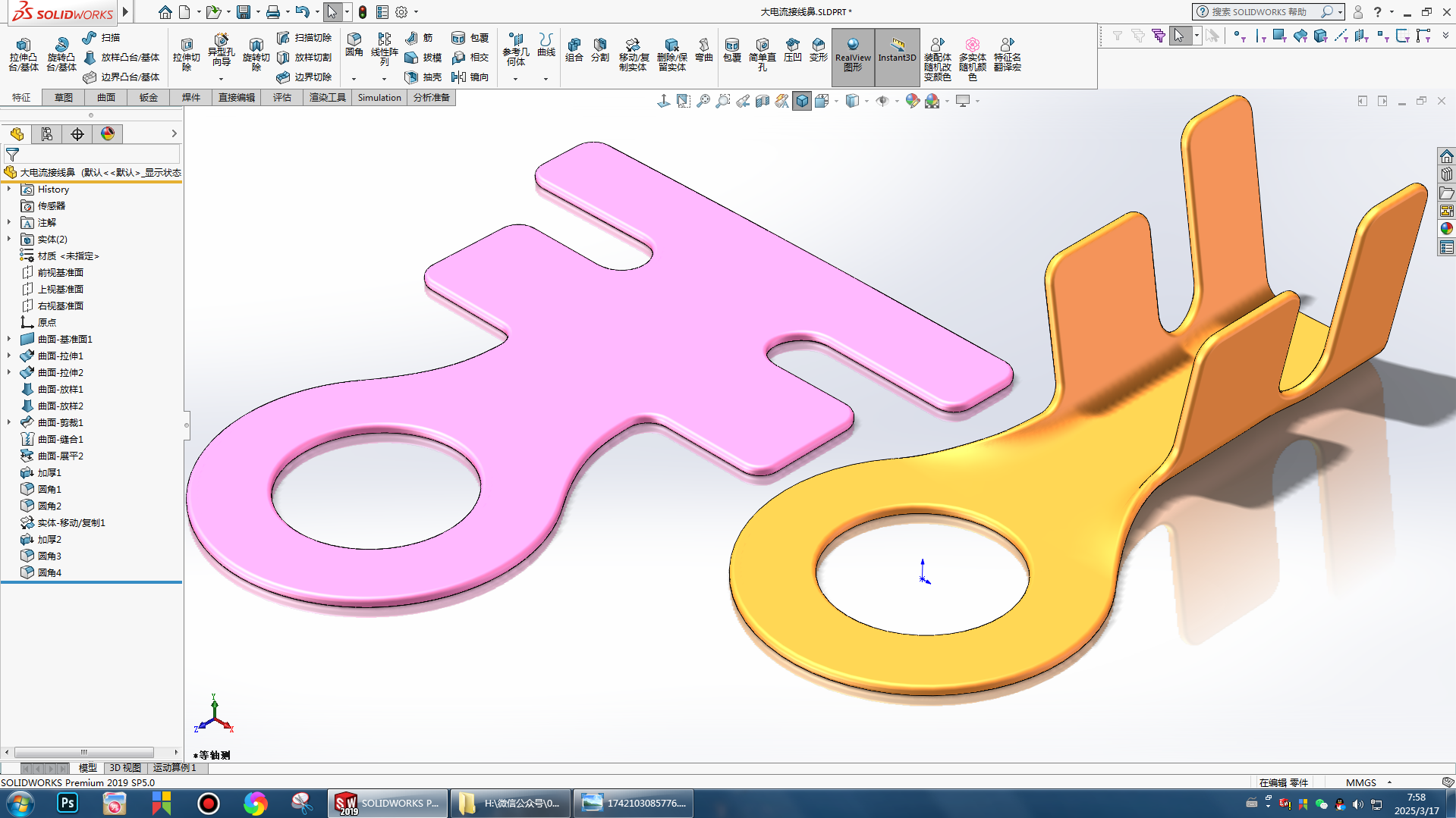Expand the 注解 (Annotations) node
The height and width of the screenshot is (818, 1456).
click(9, 222)
